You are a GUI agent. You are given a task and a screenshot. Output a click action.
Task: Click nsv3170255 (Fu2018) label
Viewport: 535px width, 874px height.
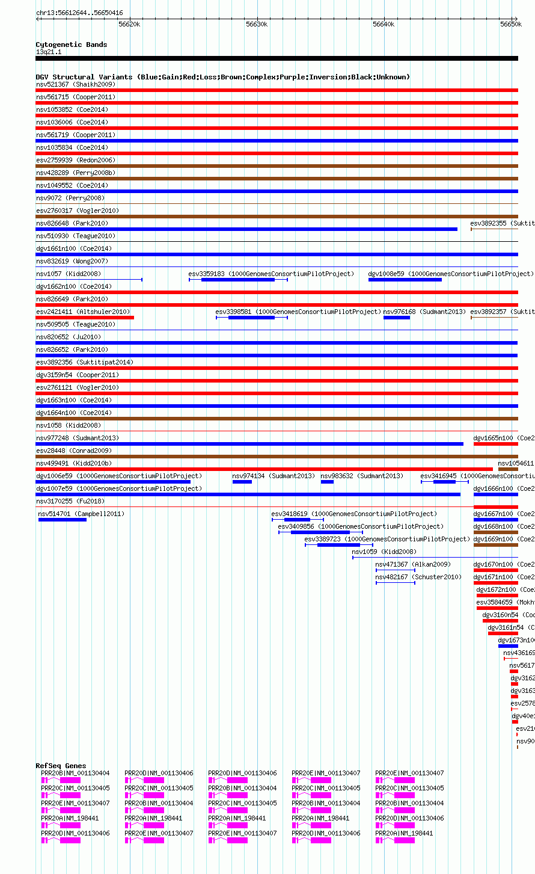click(x=70, y=501)
